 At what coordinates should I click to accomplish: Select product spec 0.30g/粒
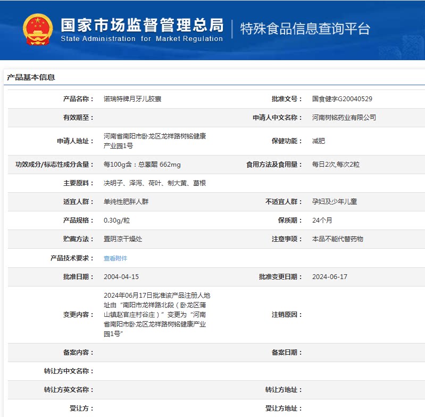pos(117,220)
